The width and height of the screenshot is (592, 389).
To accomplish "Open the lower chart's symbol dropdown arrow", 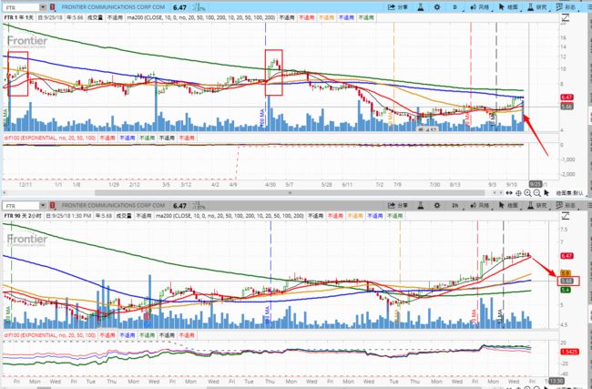I will coord(43,206).
